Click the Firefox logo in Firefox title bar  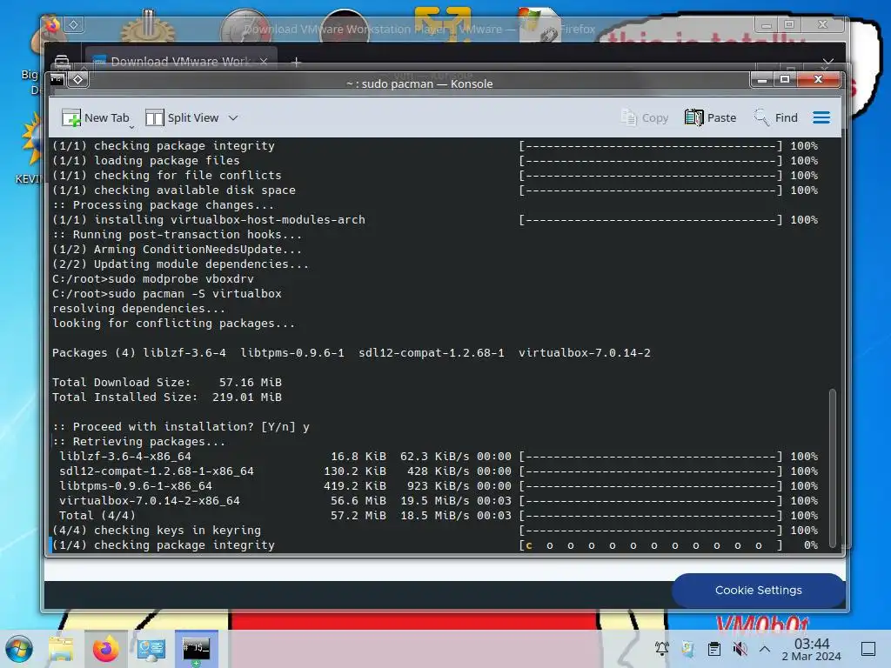coord(53,25)
